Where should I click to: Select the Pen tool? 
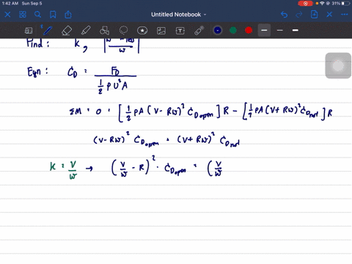[x=48, y=31]
